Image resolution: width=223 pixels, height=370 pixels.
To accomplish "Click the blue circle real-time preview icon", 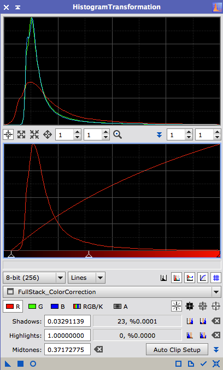I will click(x=33, y=363).
